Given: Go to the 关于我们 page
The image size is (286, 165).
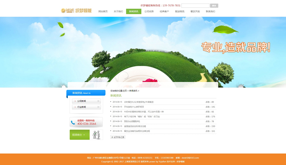Looking at the screenshot, I should (x=118, y=12).
